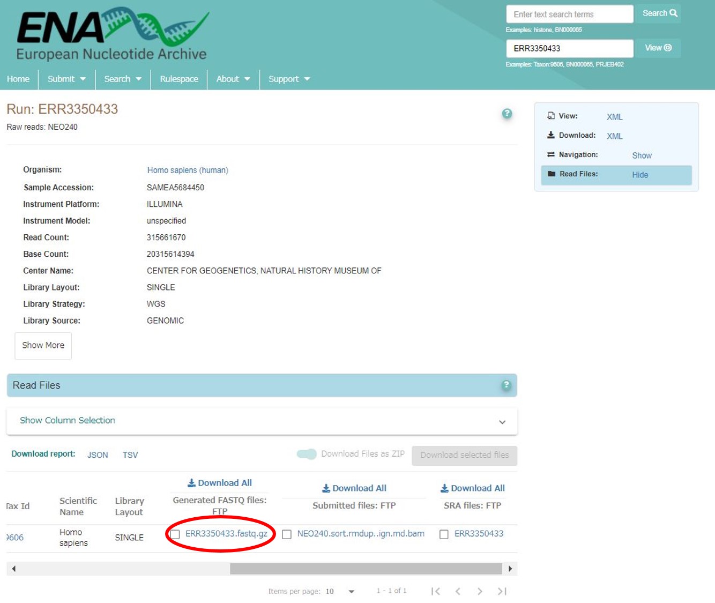The height and width of the screenshot is (603, 715).
Task: Click the text search terms input field
Action: (x=569, y=14)
